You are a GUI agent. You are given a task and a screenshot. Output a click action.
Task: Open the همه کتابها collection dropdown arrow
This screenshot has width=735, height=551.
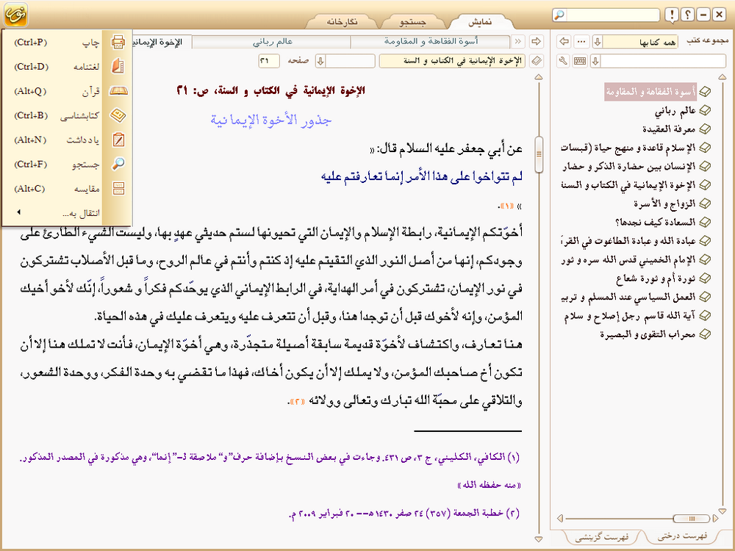(597, 42)
